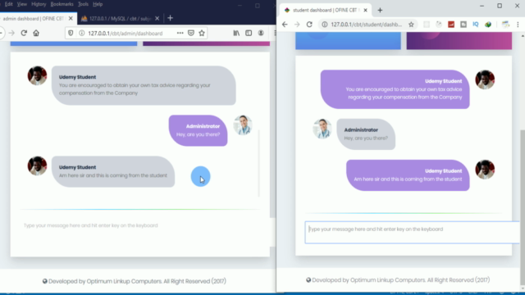Viewport: 525px width, 295px height.
Task: Click Administrator message bubble in student window
Action: point(366,134)
